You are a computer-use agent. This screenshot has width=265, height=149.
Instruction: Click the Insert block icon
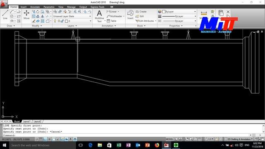(x=130, y=14)
